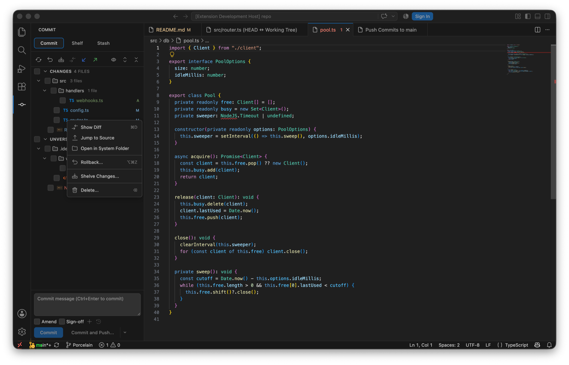Click the Shelve toolbar icon

coord(61,60)
